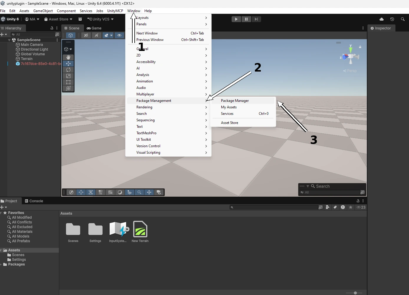Image resolution: width=409 pixels, height=295 pixels.
Task: Toggle scene visibility eye button
Action: point(119,35)
